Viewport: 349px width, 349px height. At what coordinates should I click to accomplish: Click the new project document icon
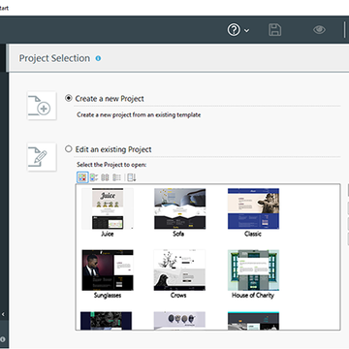(x=42, y=106)
